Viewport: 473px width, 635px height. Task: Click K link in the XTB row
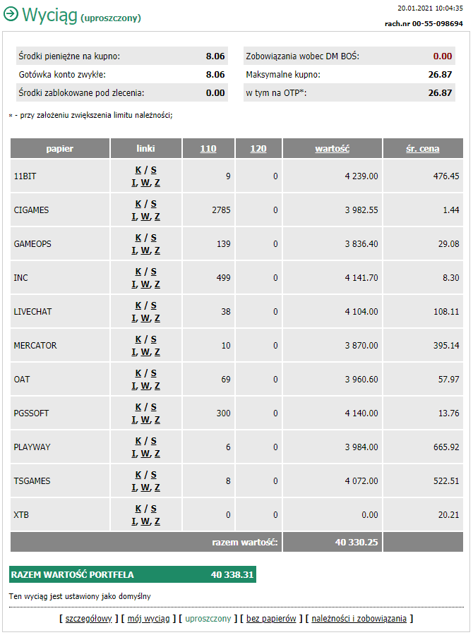(138, 509)
